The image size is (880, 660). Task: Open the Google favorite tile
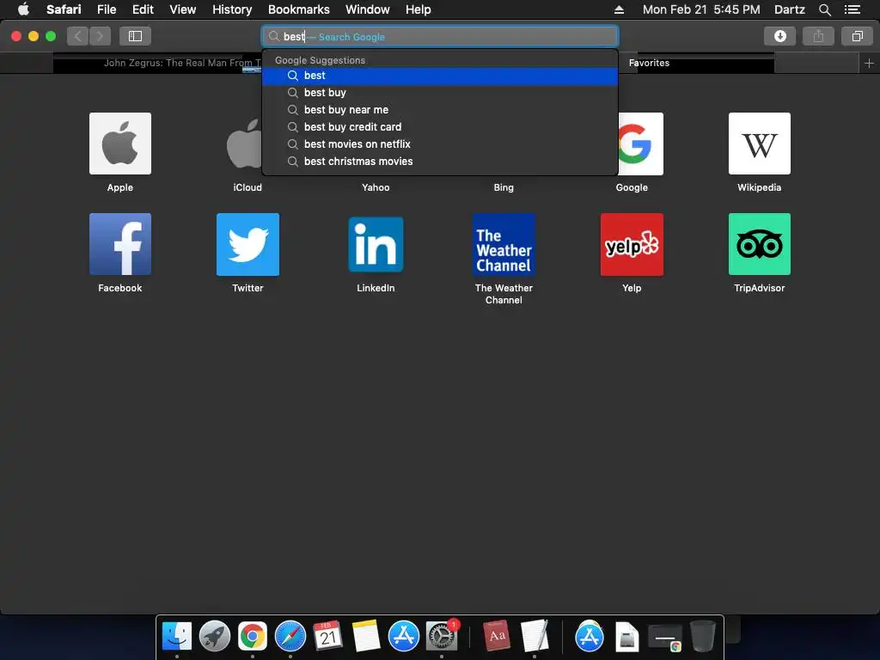(640, 144)
